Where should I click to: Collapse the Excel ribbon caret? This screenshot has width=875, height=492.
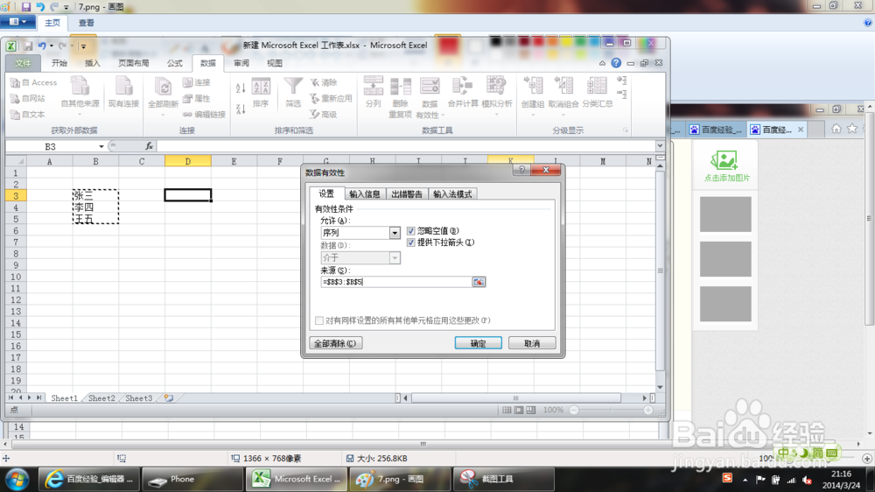(x=602, y=63)
